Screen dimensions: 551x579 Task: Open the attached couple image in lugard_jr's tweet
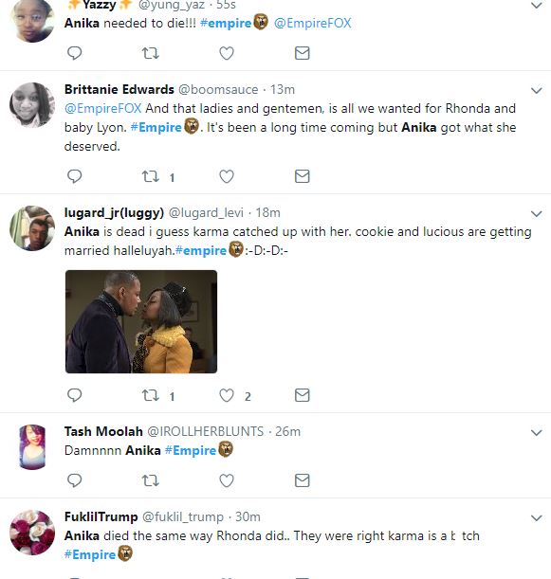[x=141, y=321]
